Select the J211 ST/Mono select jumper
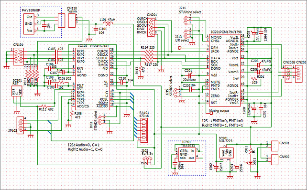This screenshot has width=307, height=190. (186, 20)
